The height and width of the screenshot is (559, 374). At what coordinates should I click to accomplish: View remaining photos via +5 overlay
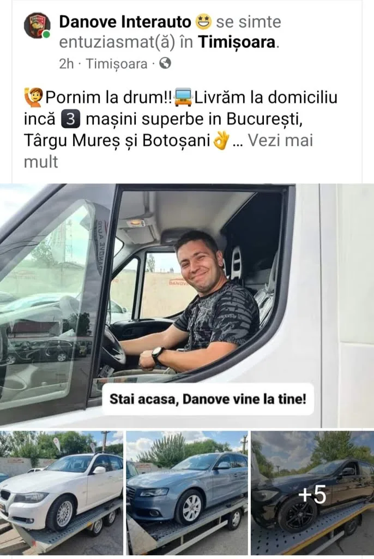(312, 493)
